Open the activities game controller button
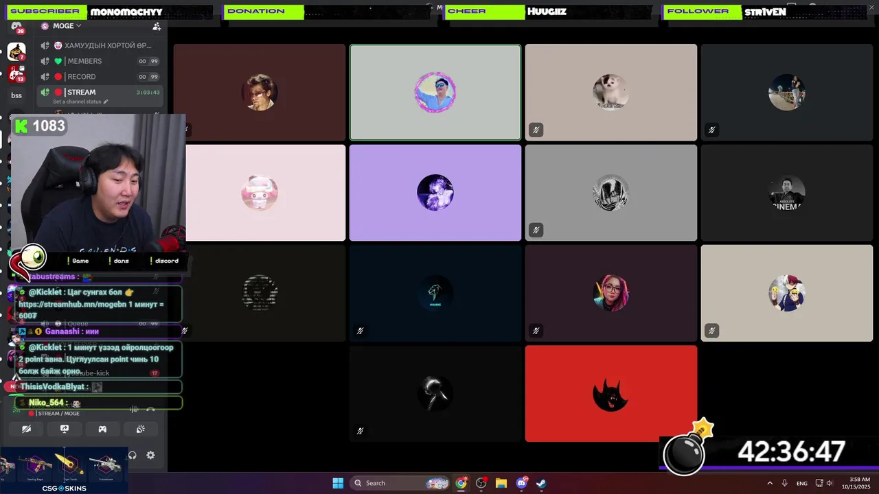 point(102,430)
